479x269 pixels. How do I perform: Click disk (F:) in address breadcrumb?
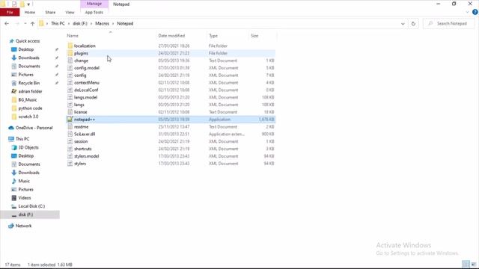pos(80,23)
